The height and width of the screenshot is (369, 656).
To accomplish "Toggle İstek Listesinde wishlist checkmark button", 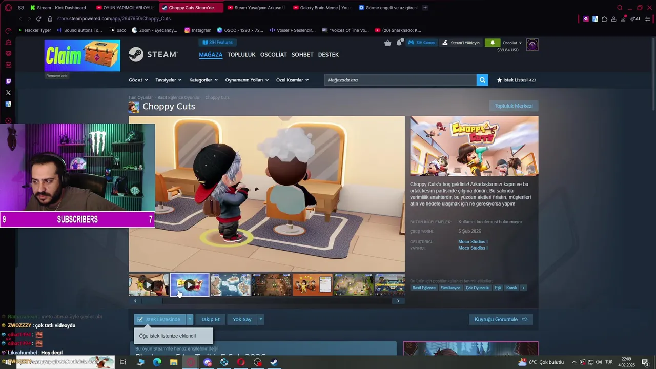I will click(159, 319).
